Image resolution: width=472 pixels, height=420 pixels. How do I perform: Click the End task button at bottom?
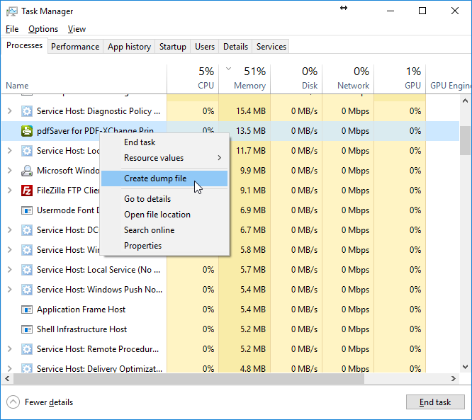pyautogui.click(x=435, y=402)
